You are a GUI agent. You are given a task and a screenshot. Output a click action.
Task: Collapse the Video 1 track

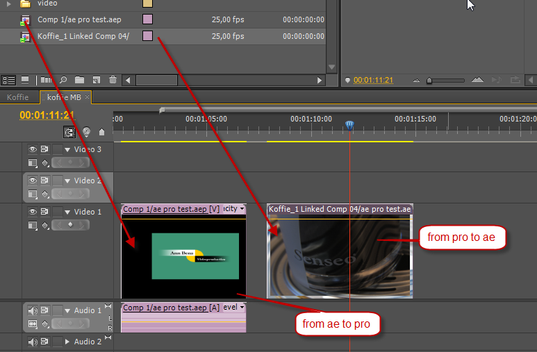click(x=67, y=212)
